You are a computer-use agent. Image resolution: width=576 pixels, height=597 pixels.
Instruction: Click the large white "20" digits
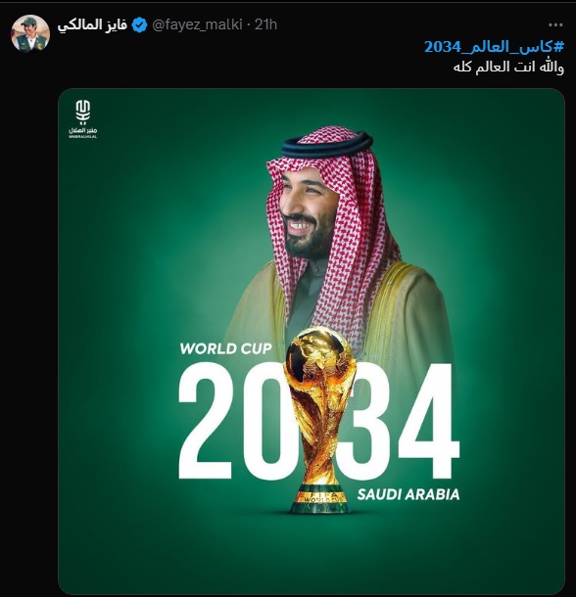coord(234,421)
